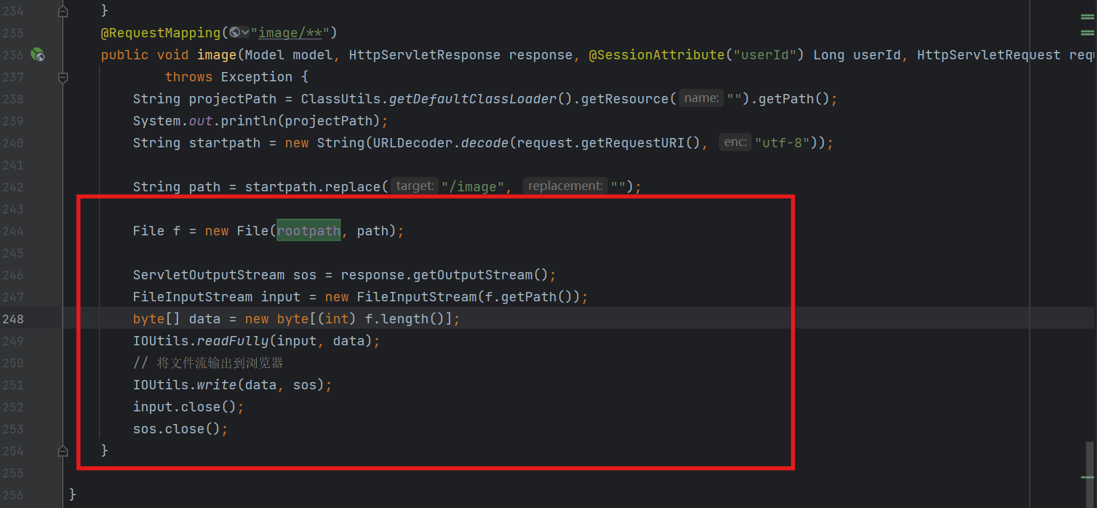Click the getDefaultClassLoader method call
The image size is (1097, 508).
[x=472, y=99]
